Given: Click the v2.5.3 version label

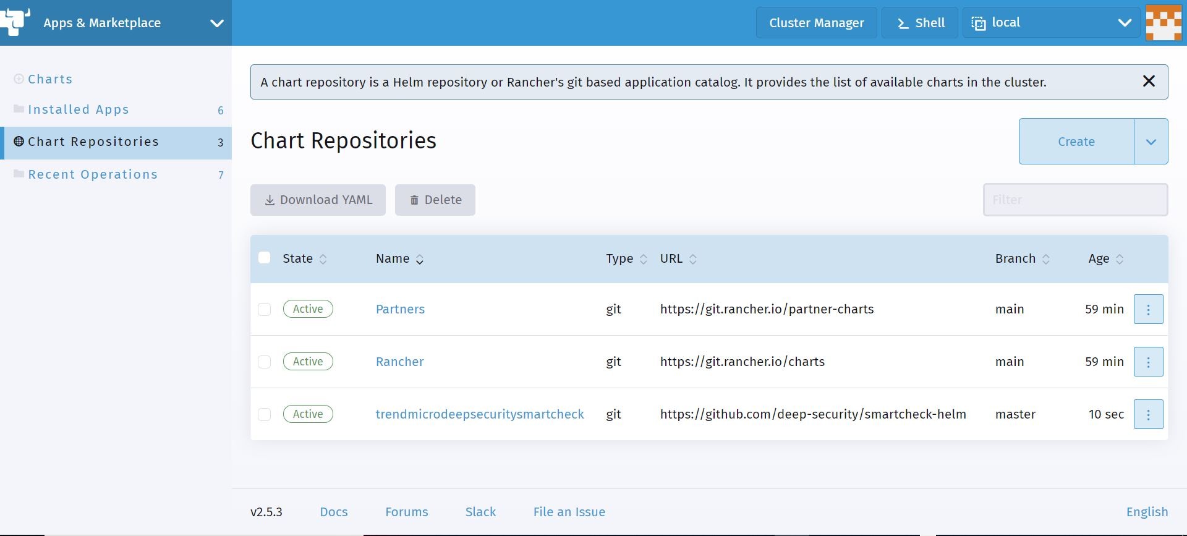Looking at the screenshot, I should pos(266,512).
